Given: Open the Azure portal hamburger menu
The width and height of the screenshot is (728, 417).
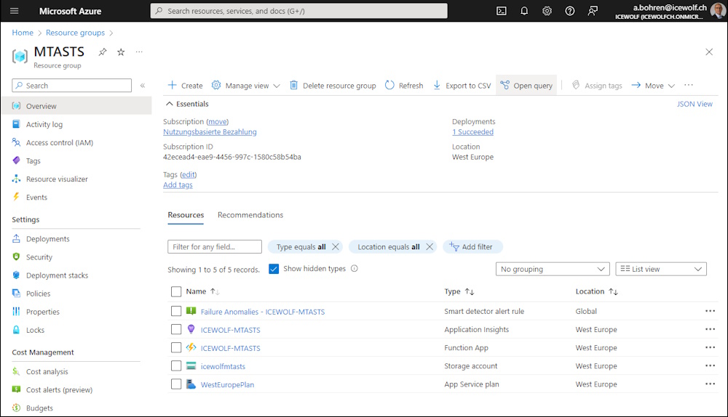Looking at the screenshot, I should 15,11.
